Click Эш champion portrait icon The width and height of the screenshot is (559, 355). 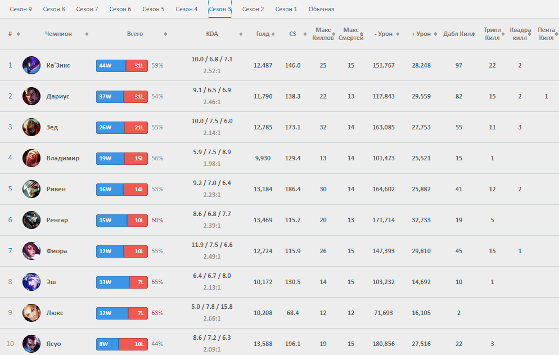point(31,282)
